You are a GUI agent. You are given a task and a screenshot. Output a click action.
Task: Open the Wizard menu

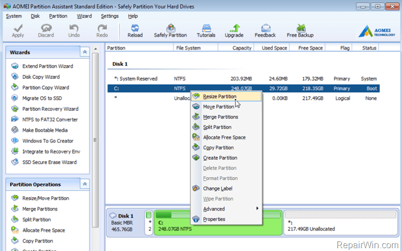pos(84,16)
